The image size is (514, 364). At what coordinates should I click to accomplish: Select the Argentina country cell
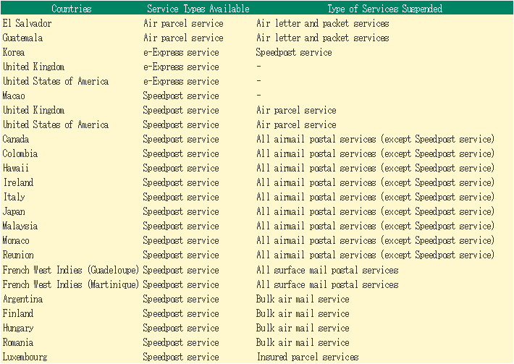22,299
